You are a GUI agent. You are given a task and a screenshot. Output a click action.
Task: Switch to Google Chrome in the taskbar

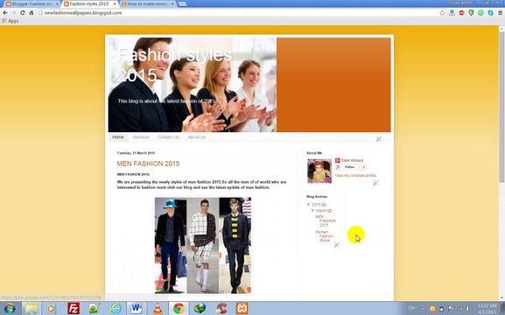pos(179,308)
